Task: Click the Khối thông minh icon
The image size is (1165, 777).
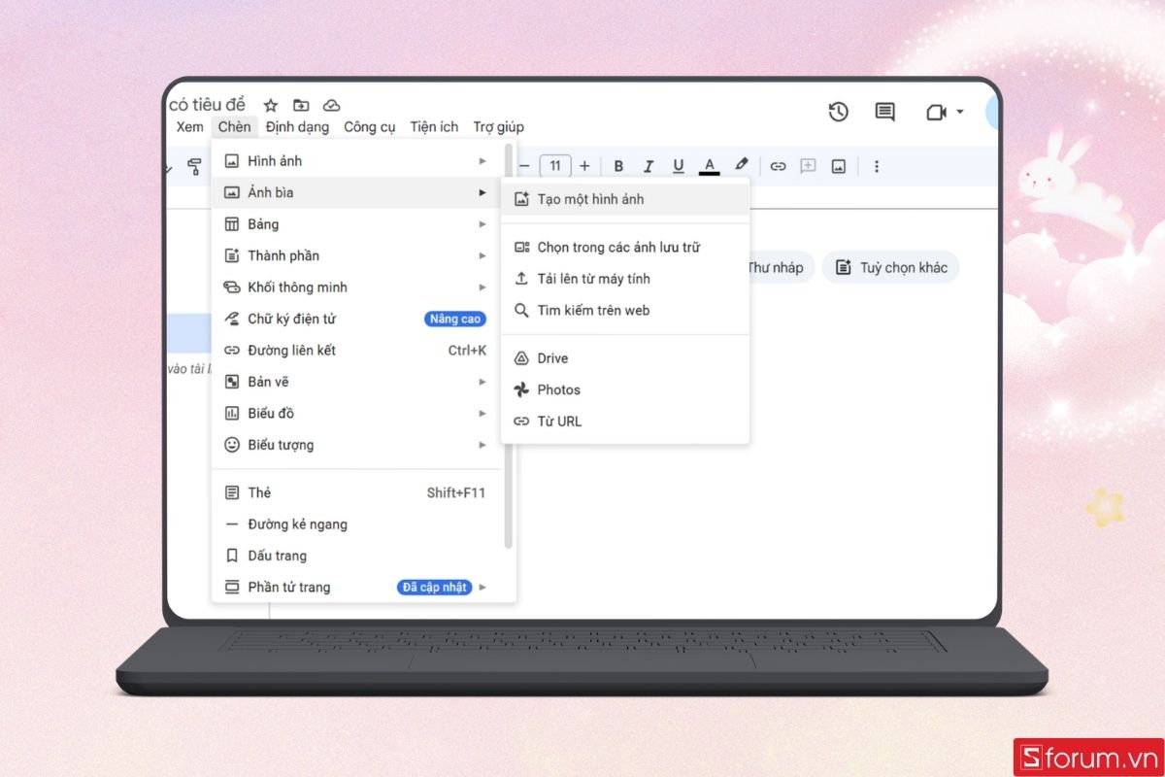Action: tap(231, 287)
